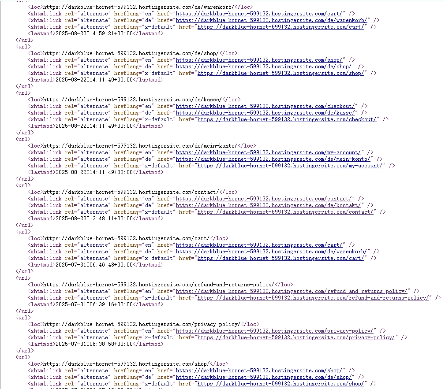Open the en cart link under the /cart/ entry
Screen dimensions: 445x389
click(259, 245)
